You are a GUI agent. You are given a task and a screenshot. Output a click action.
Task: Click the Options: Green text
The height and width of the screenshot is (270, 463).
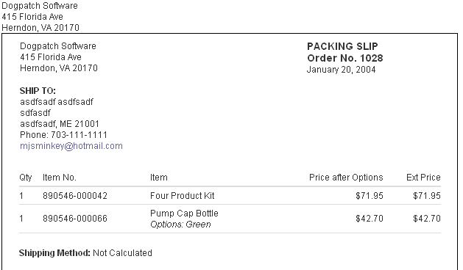point(180,225)
